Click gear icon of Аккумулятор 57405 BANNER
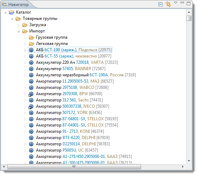Image resolution: width=198 pixels, height=176 pixels. [31, 69]
